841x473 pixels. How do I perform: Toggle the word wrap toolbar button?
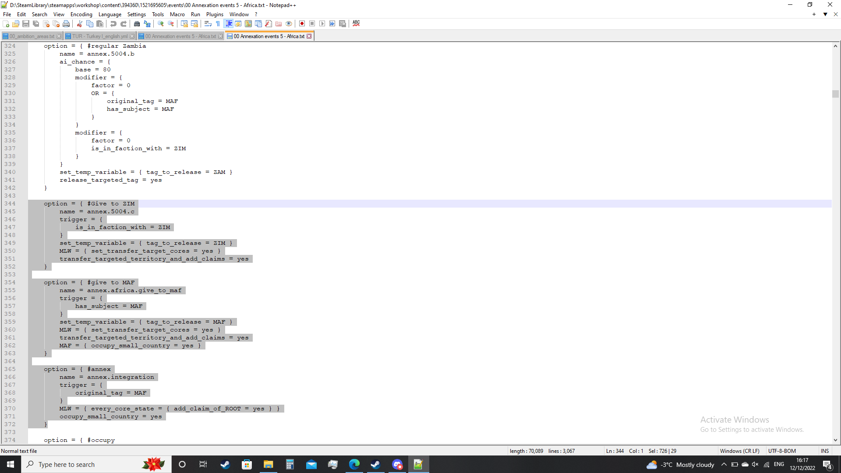[x=208, y=24]
